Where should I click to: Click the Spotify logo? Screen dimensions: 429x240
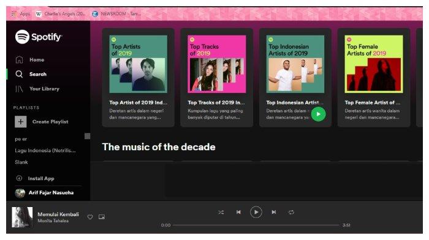(x=38, y=37)
